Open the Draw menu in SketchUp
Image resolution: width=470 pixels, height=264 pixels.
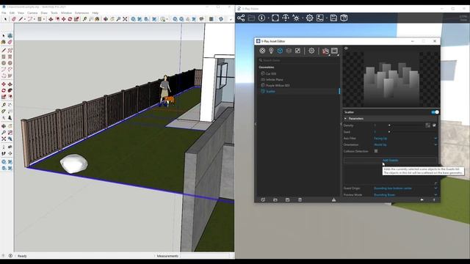[x=44, y=13]
